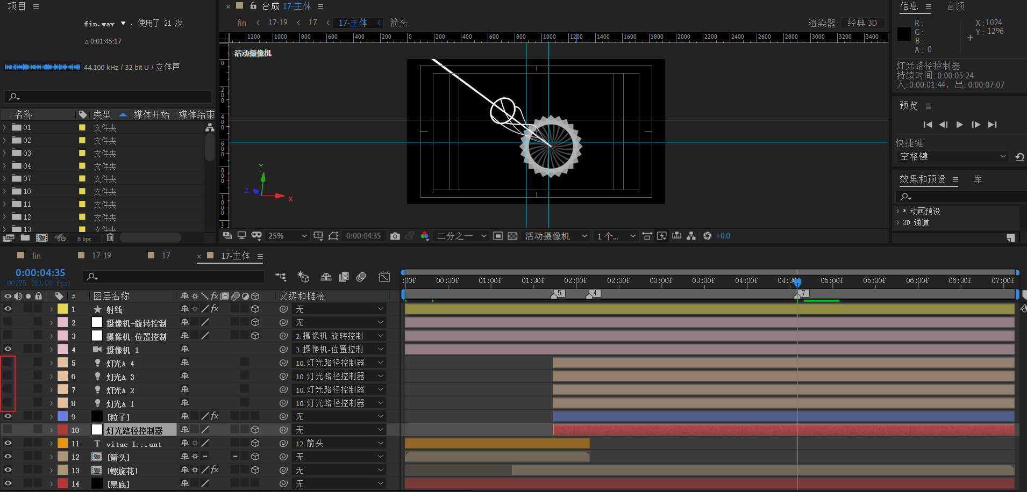Viewport: 1027px width, 492px height.
Task: Switch to 17-19 timeline tab
Action: point(101,256)
